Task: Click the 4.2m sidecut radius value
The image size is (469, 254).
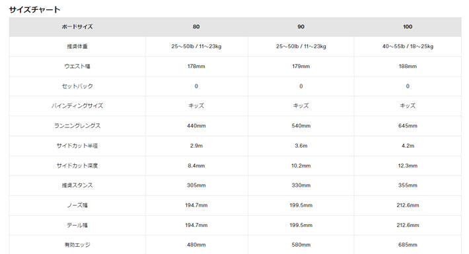Action: tap(408, 146)
